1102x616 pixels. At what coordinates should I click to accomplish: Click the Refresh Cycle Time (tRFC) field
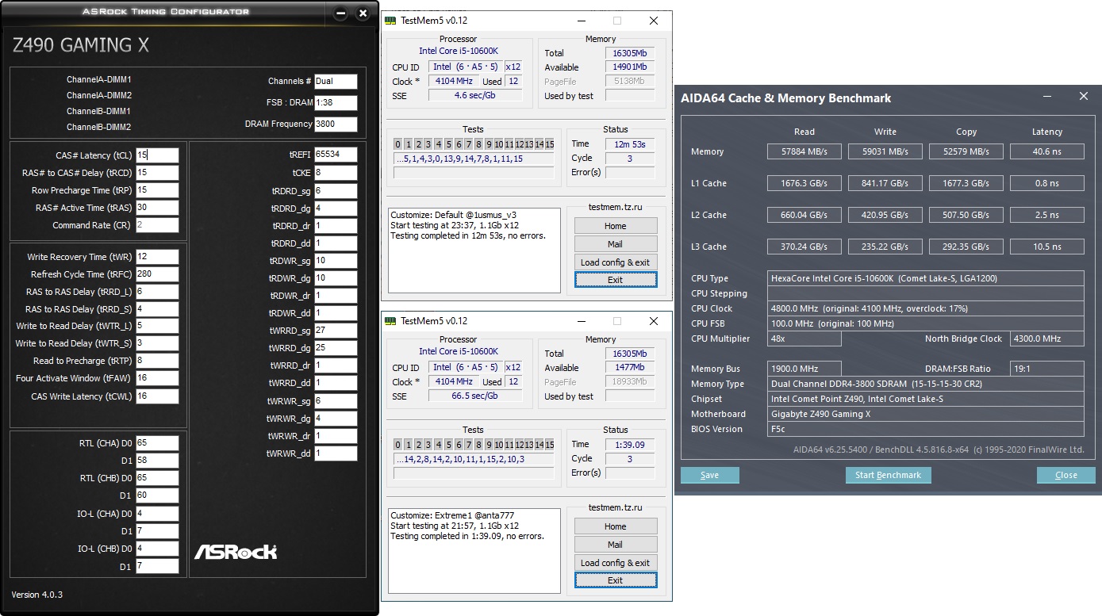[x=157, y=274]
